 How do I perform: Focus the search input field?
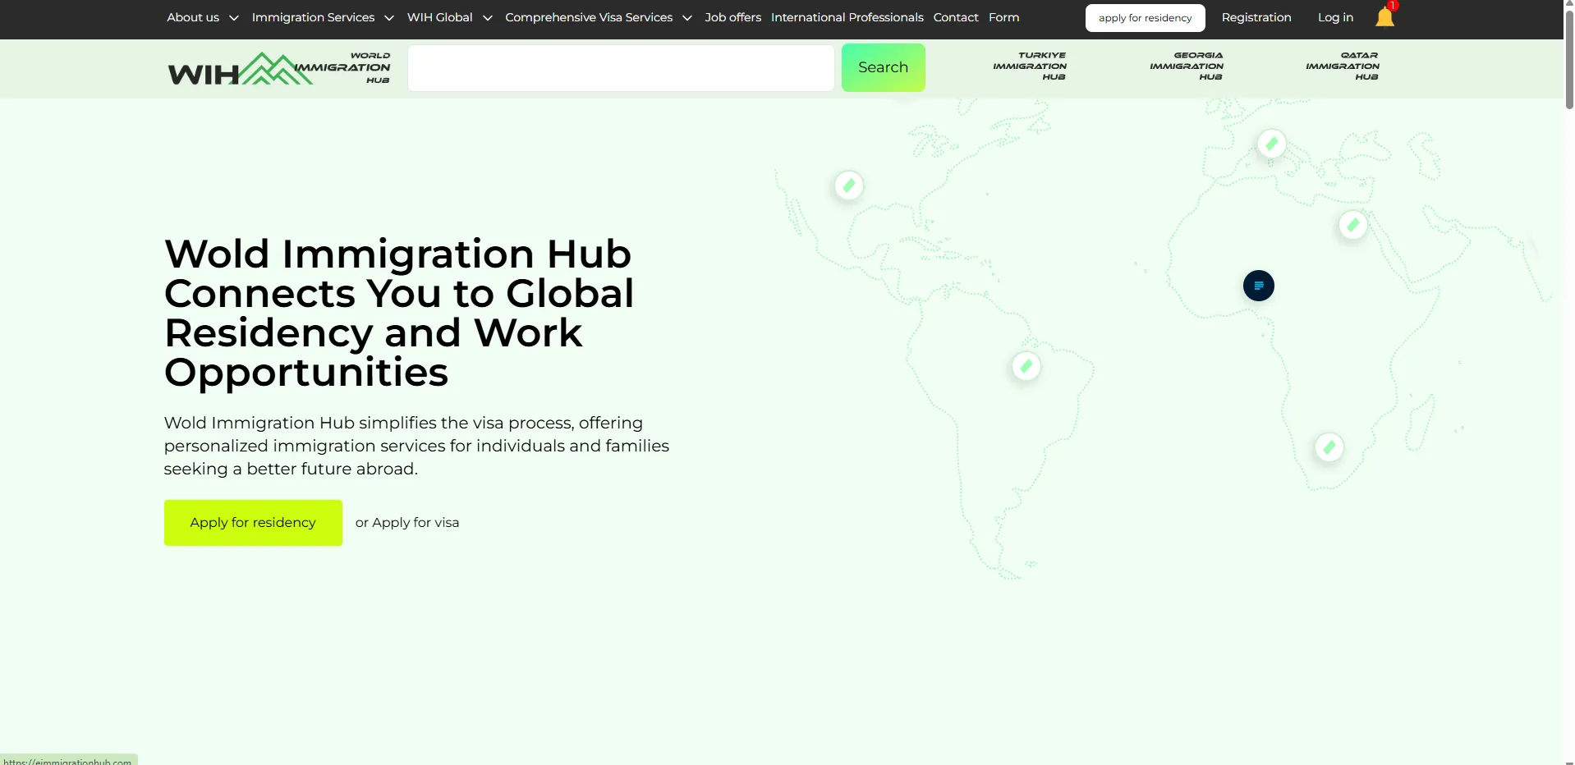(x=621, y=68)
